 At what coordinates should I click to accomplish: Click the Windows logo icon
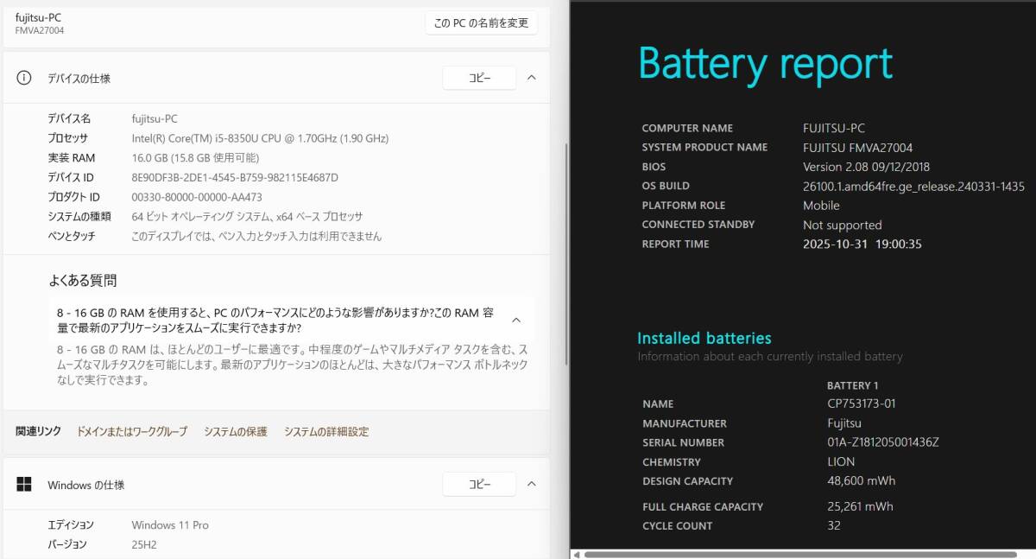coord(24,485)
